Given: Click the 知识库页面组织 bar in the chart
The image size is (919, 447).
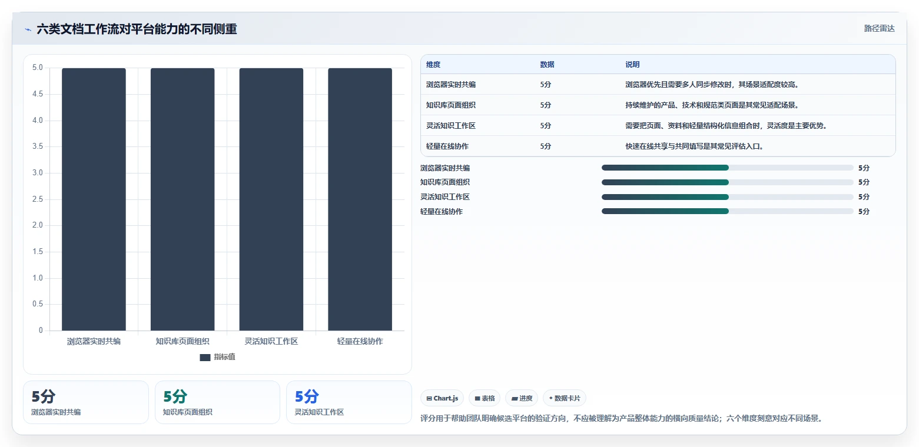Looking at the screenshot, I should point(183,199).
